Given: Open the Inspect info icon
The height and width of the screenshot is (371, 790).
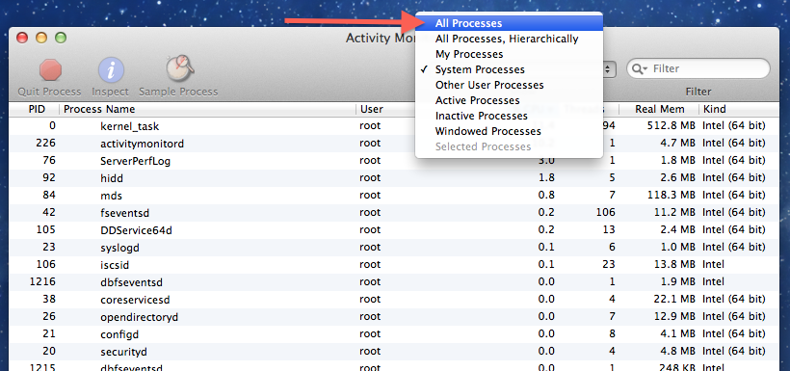Looking at the screenshot, I should (x=111, y=69).
